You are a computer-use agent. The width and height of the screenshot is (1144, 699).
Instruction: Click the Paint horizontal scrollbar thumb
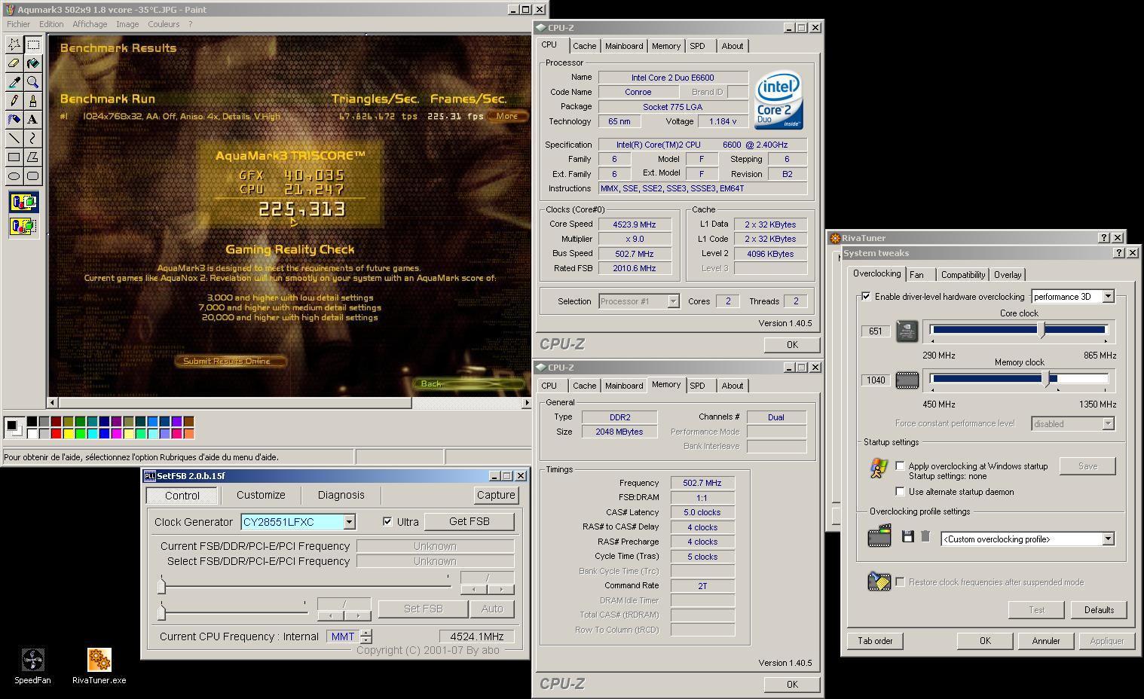pyautogui.click(x=234, y=402)
